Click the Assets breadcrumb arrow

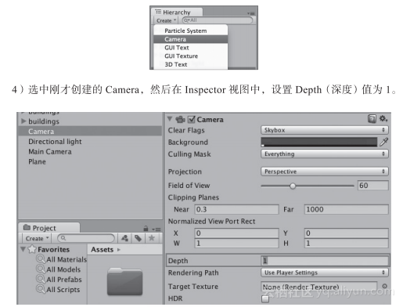119,250
